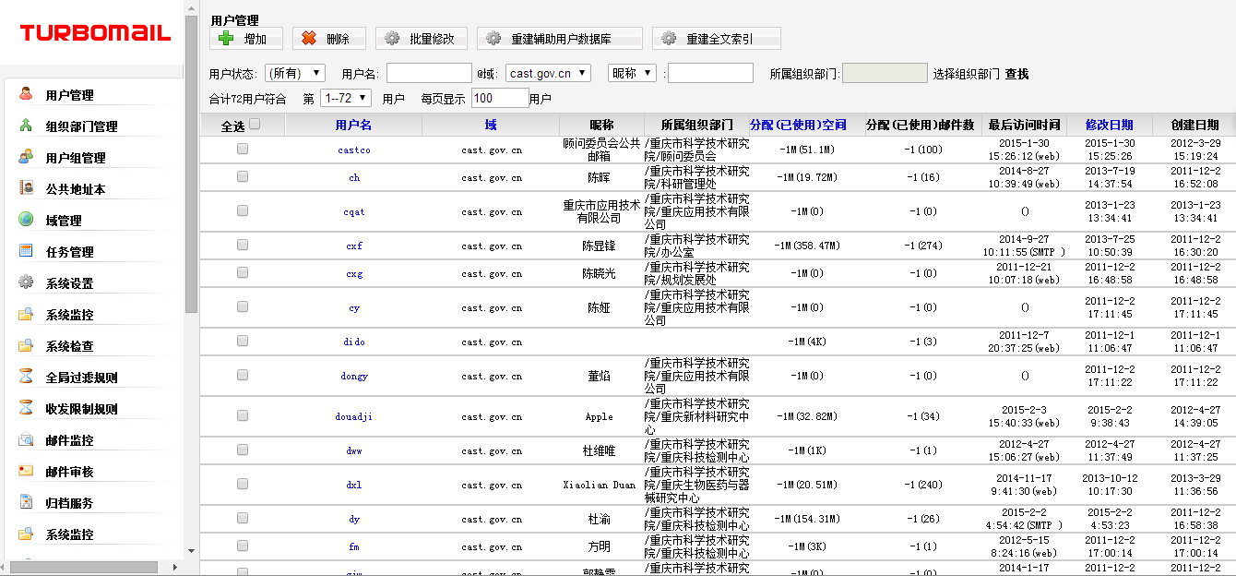
Task: Open 域管理 in sidebar menu
Action: (x=64, y=221)
